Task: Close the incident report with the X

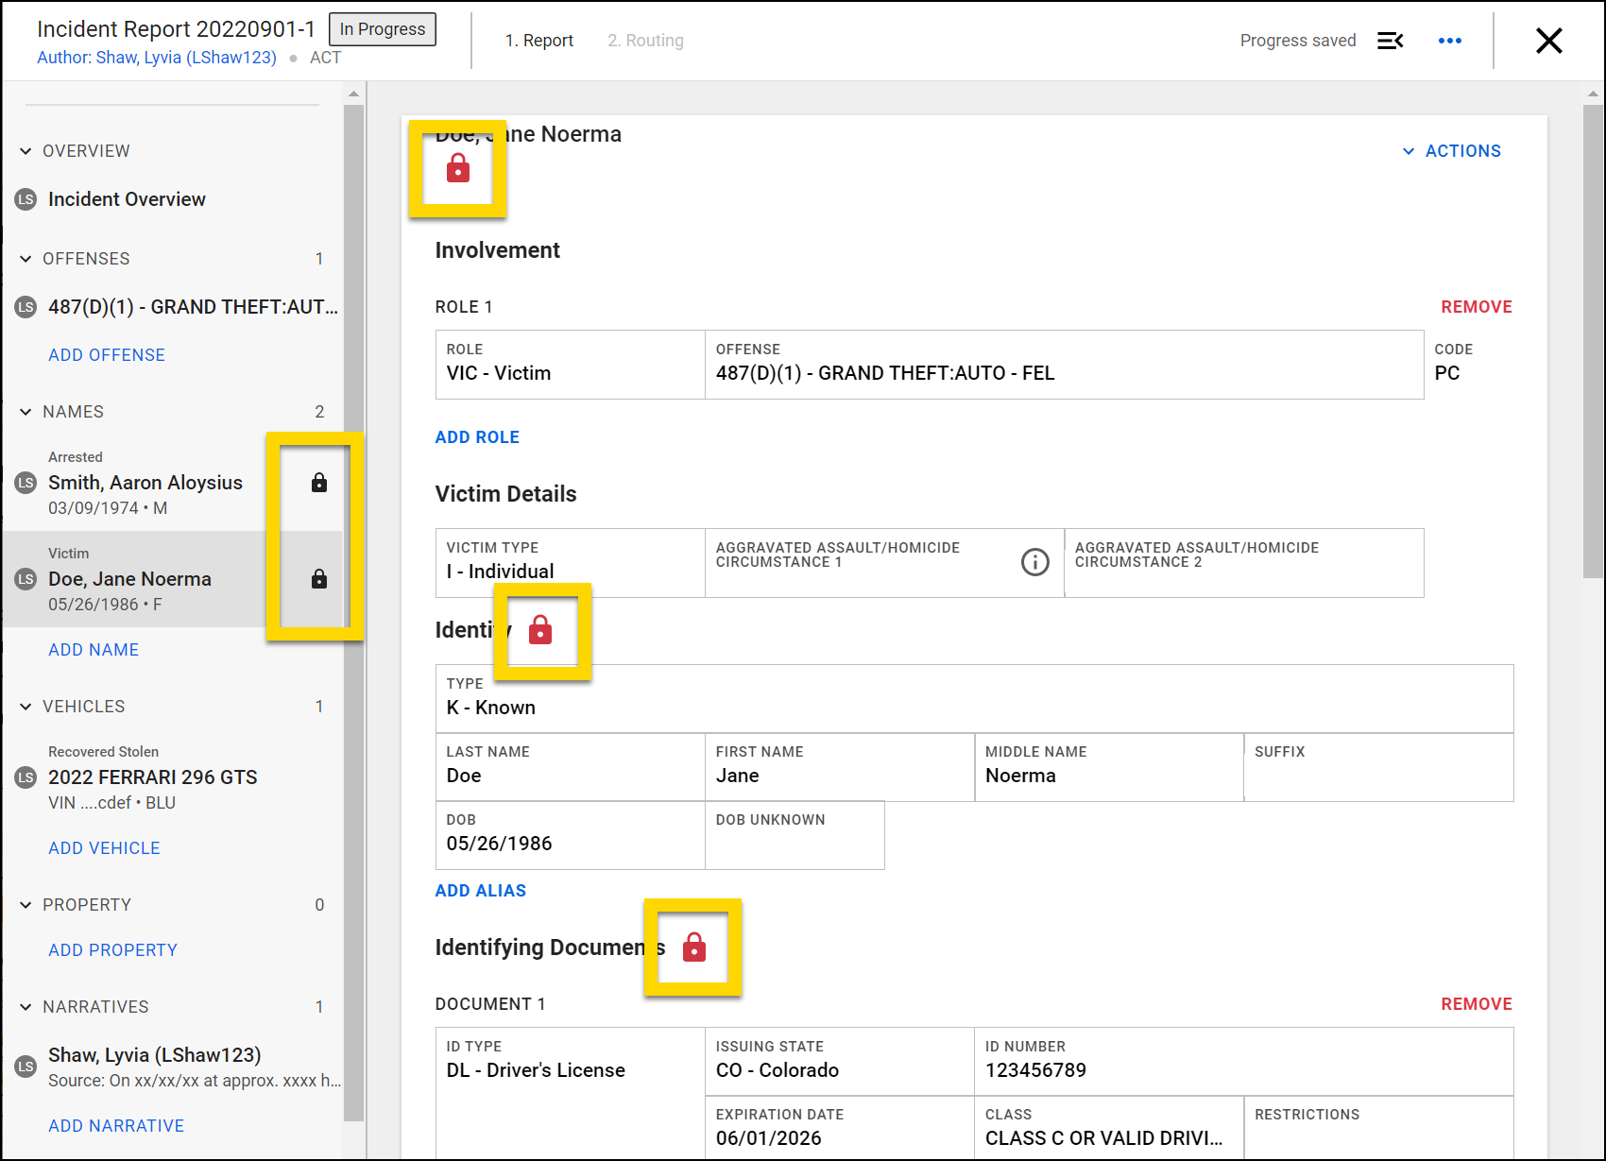Action: click(x=1548, y=41)
